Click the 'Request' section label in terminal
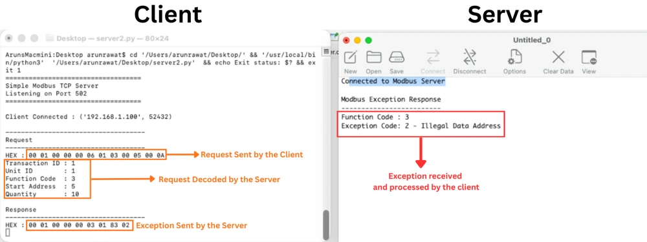Image resolution: width=647 pixels, height=242 pixels. click(x=19, y=140)
